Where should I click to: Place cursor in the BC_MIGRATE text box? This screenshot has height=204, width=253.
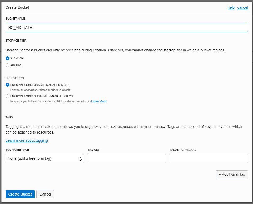point(127,27)
